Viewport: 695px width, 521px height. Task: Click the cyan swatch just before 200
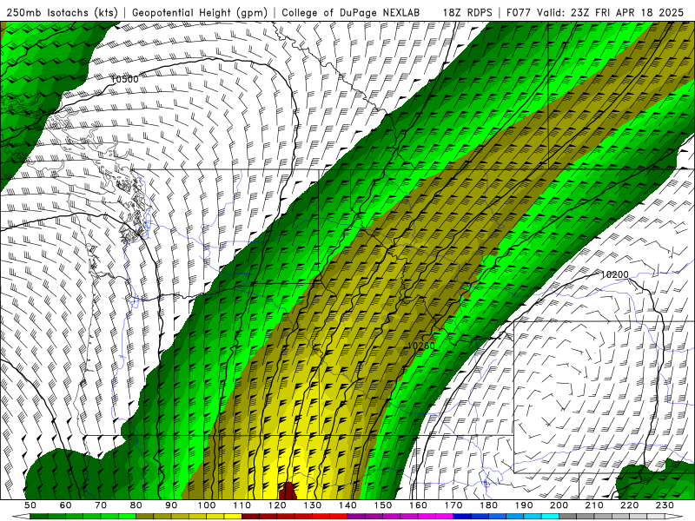(x=550, y=516)
